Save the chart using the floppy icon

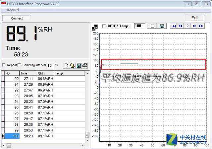click(162, 26)
